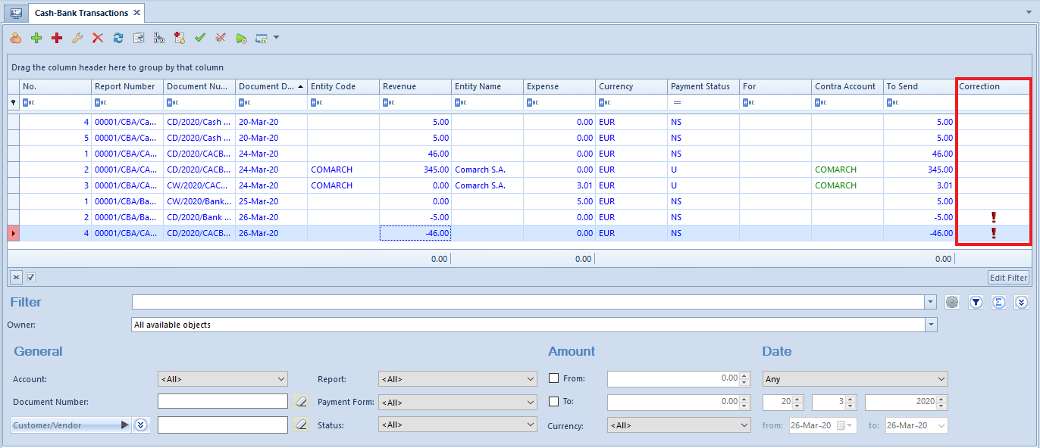The width and height of the screenshot is (1040, 448).
Task: Open the export icon's dropdown arrow
Action: pos(276,37)
